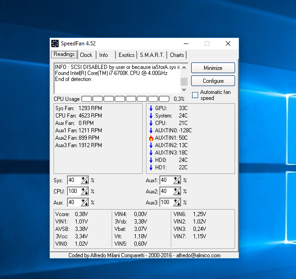Click the arrow icon beside AUXTIN0 reading

pos(151,130)
